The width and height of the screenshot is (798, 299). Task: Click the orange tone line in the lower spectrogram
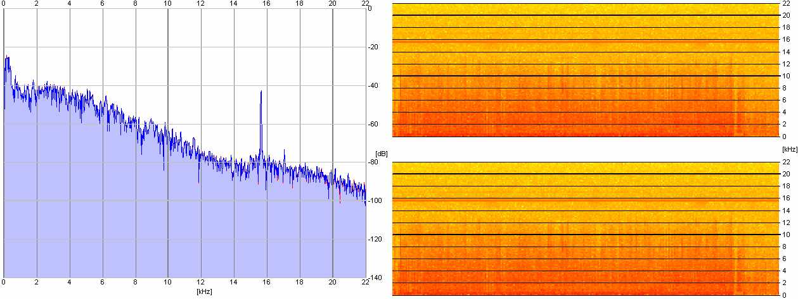[x=586, y=199]
